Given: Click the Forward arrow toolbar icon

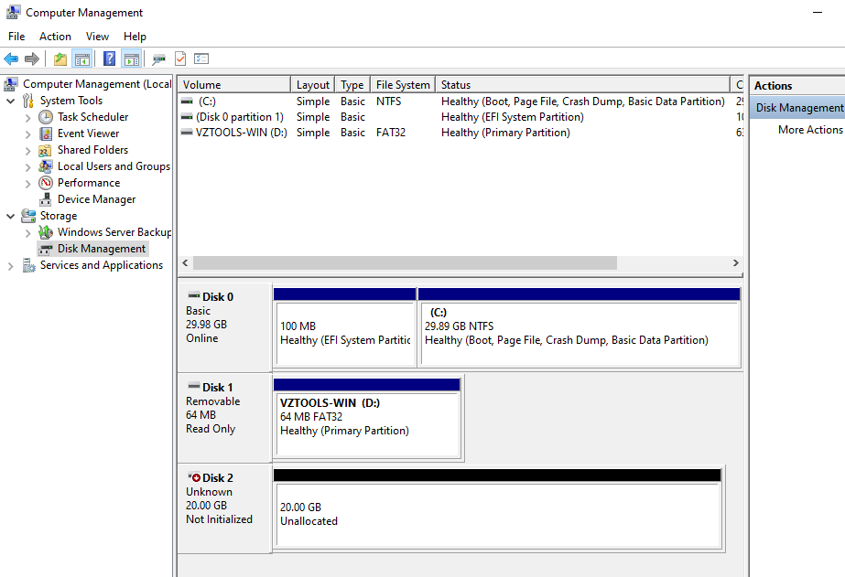Looking at the screenshot, I should tap(32, 59).
